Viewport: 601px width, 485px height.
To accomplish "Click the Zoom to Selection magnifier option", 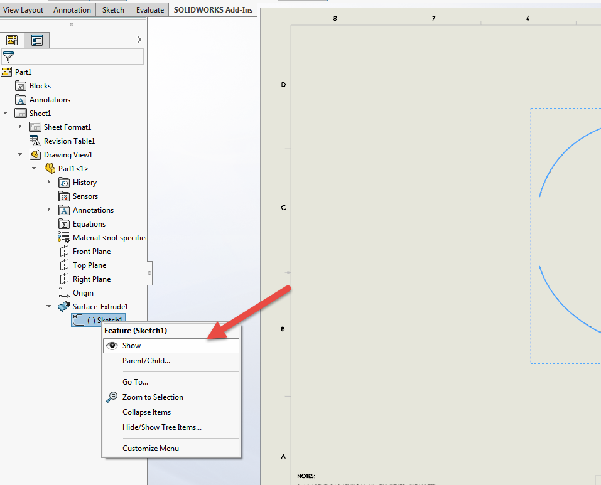I will click(x=153, y=397).
